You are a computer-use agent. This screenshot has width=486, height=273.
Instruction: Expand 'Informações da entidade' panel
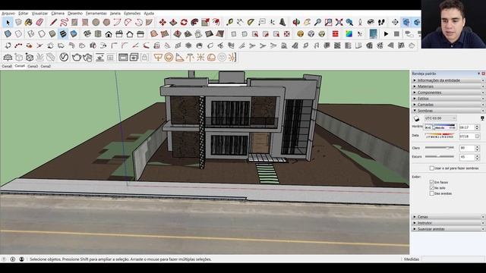point(448,80)
